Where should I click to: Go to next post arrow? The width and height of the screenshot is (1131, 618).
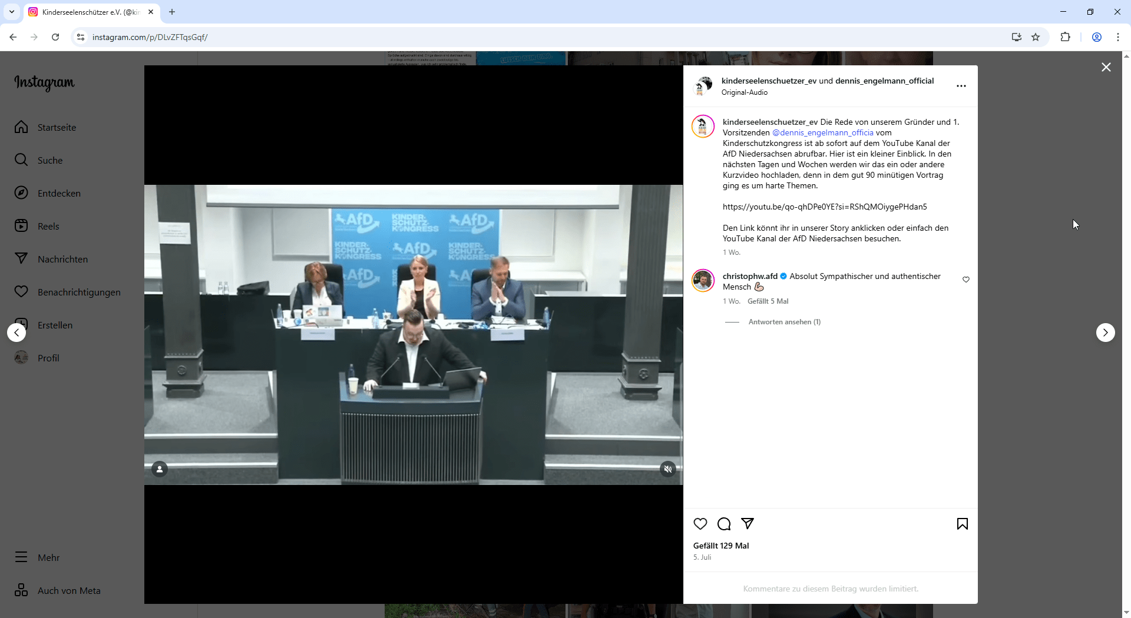pos(1105,333)
